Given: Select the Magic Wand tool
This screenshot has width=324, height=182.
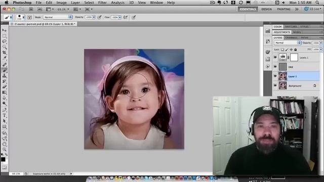Looking at the screenshot, I should 5,47.
